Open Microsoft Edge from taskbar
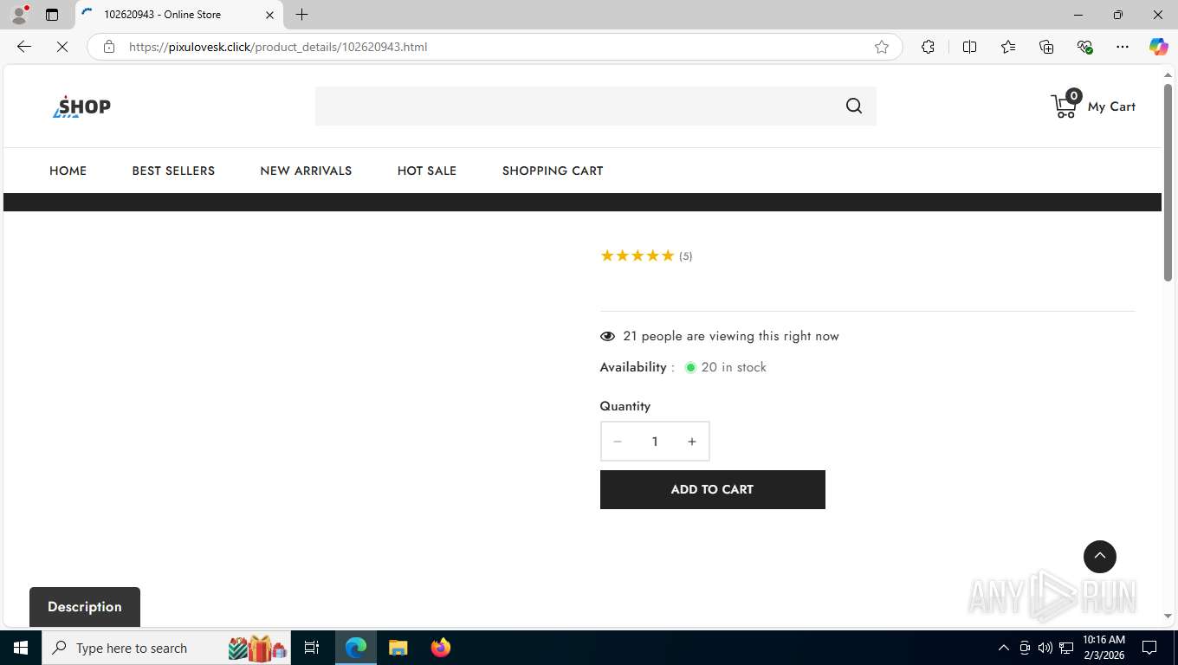The width and height of the screenshot is (1178, 665). [356, 648]
